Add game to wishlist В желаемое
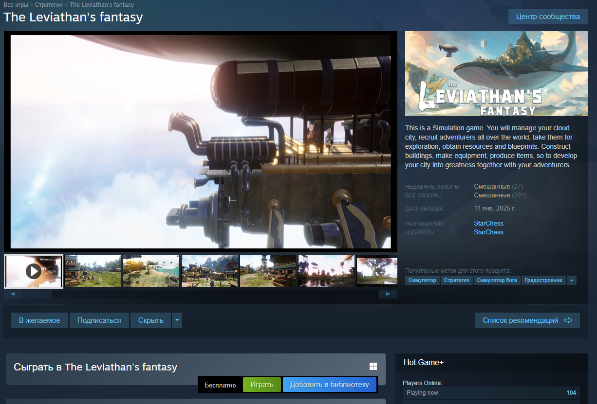This screenshot has width=597, height=404. 39,320
